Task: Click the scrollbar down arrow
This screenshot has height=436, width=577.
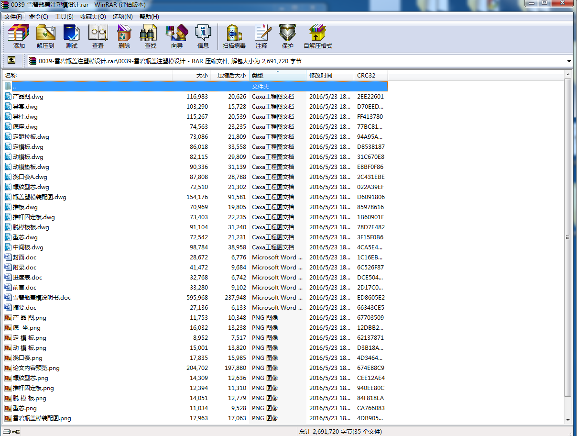Action: (x=568, y=419)
